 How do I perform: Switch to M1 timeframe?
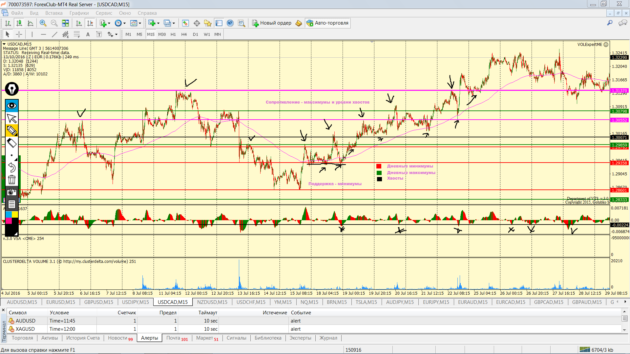tap(128, 34)
